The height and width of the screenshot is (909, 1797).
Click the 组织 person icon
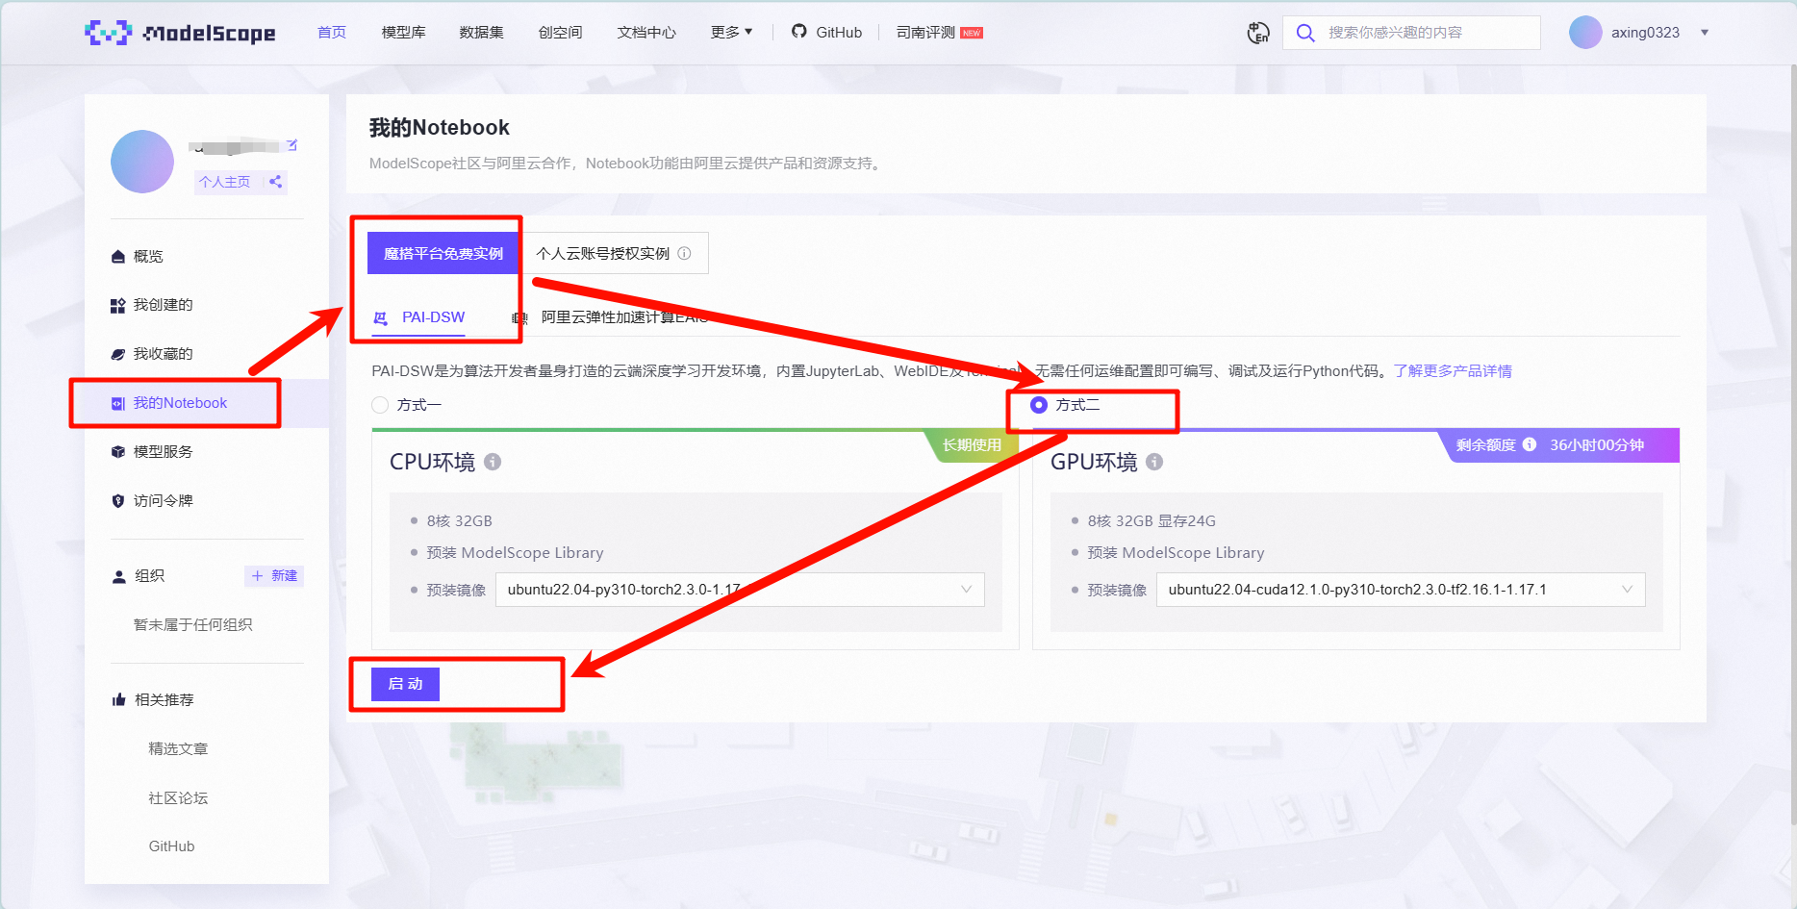(119, 577)
